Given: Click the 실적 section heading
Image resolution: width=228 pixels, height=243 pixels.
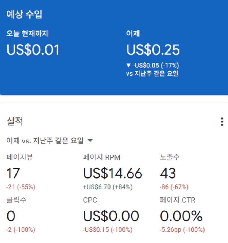Looking at the screenshot, I should pyautogui.click(x=14, y=121).
